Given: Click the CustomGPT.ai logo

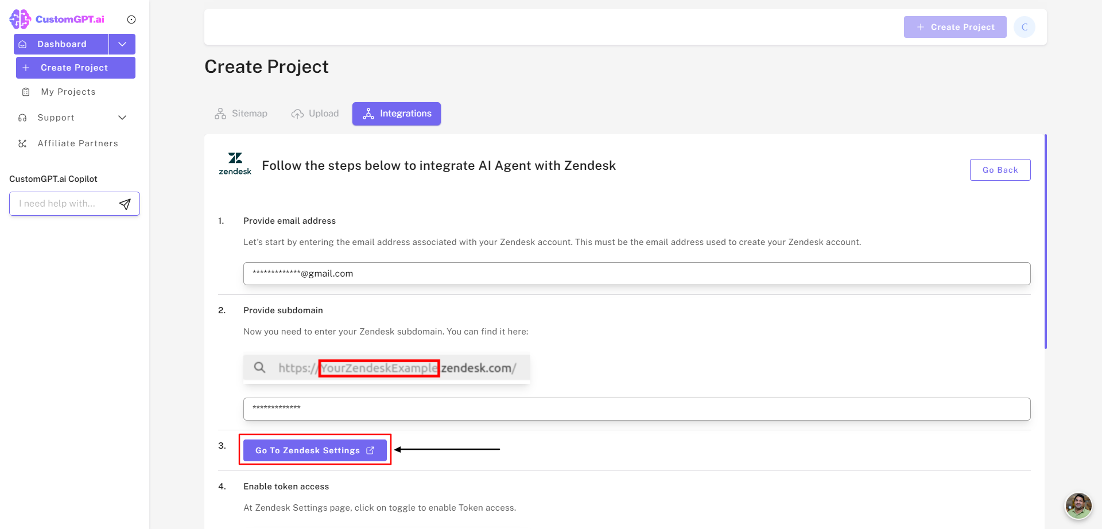Looking at the screenshot, I should tap(57, 20).
